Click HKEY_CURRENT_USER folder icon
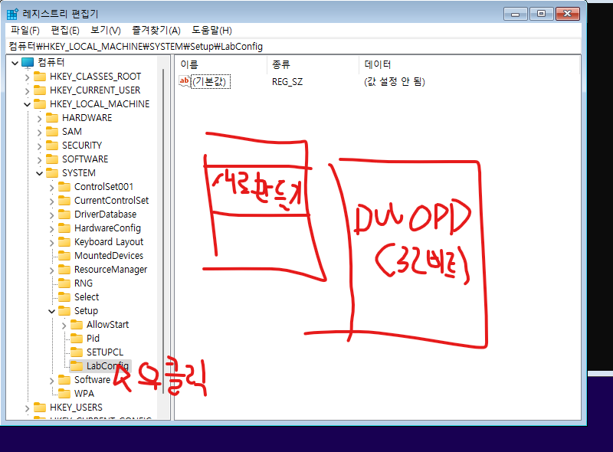Screen dimensions: 613x452 pyautogui.click(x=40, y=90)
